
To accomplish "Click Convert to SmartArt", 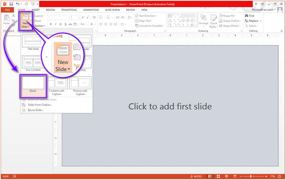I will tap(149, 26).
